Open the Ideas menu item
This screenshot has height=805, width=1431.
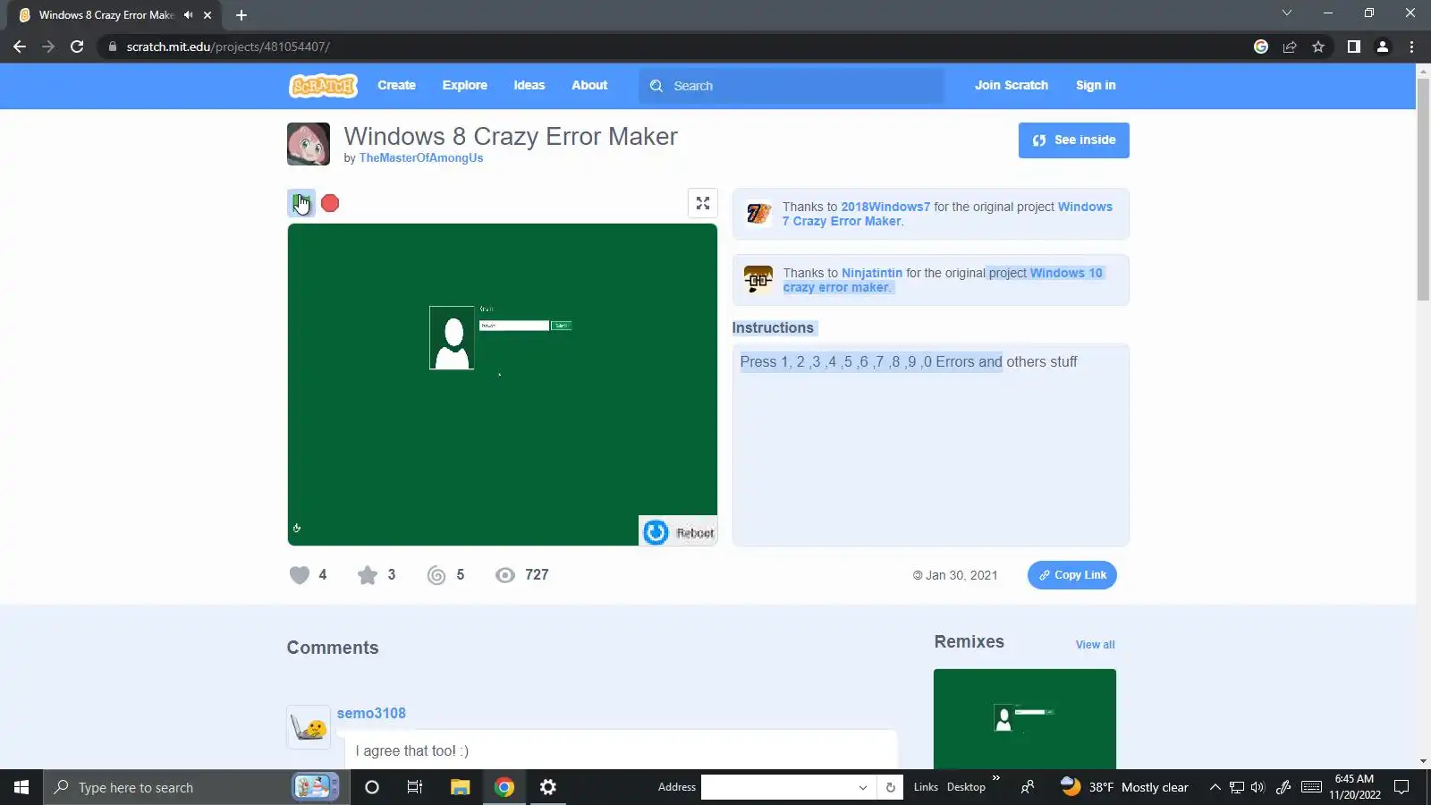pyautogui.click(x=529, y=86)
